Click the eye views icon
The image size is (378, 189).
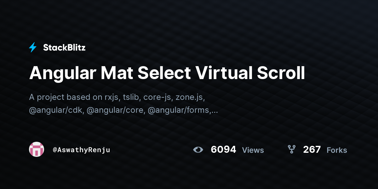198,150
